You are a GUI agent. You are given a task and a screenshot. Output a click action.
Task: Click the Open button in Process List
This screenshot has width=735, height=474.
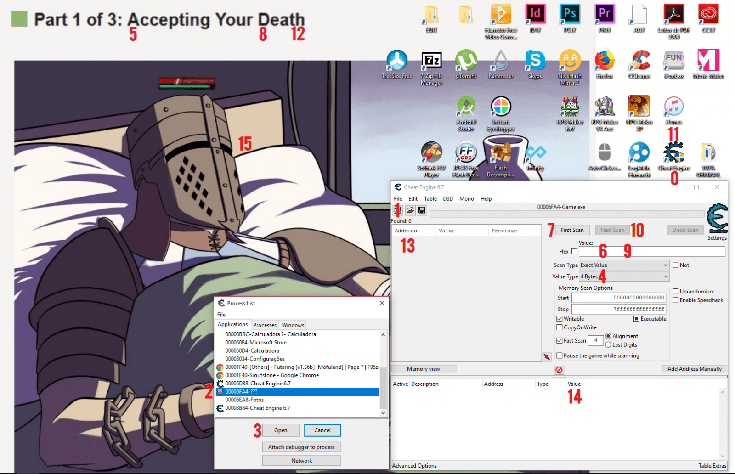coord(281,430)
